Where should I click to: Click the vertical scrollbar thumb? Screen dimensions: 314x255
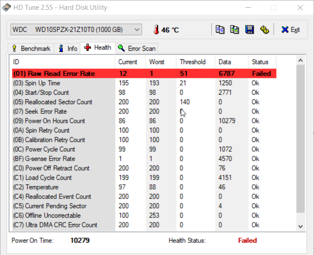point(300,139)
